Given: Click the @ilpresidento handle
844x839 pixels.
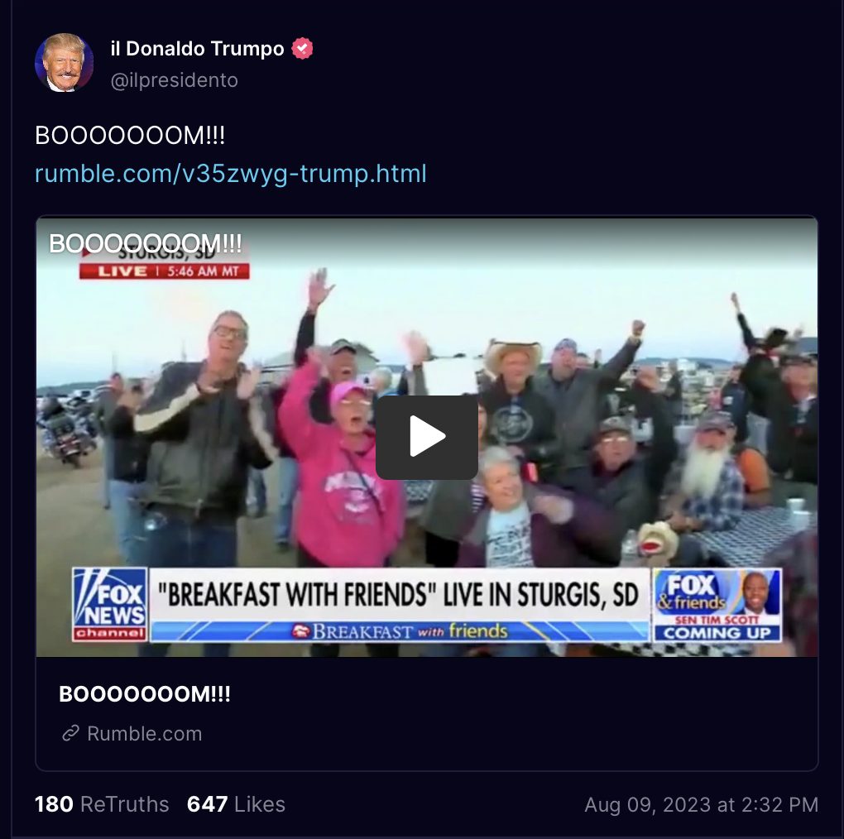Looking at the screenshot, I should [174, 80].
